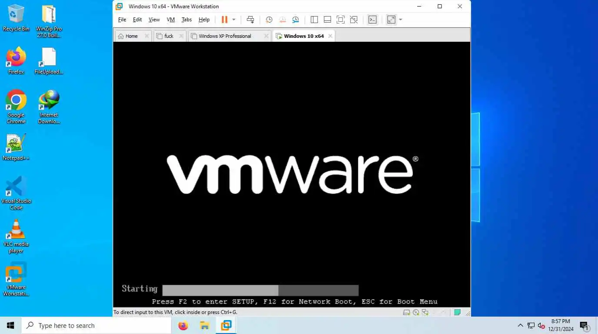Viewport: 598px width, 334px height.
Task: Close the Windows 10 x64 tab
Action: click(x=330, y=36)
